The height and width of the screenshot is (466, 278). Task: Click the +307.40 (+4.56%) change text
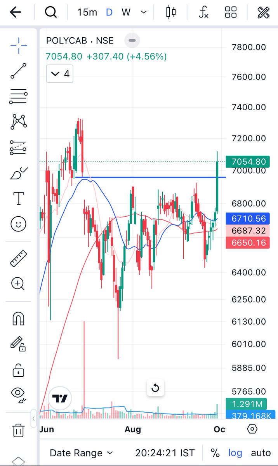click(127, 56)
